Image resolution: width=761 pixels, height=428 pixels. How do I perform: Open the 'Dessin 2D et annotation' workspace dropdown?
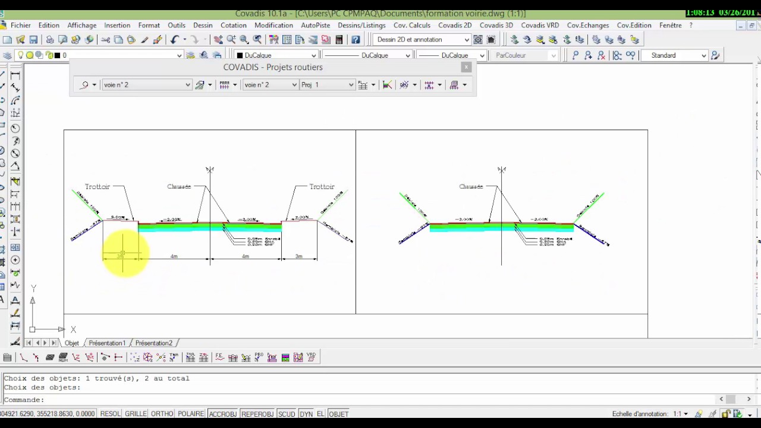[x=422, y=40]
